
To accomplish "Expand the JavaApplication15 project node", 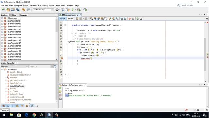I will pyautogui.click(x=2, y=37).
